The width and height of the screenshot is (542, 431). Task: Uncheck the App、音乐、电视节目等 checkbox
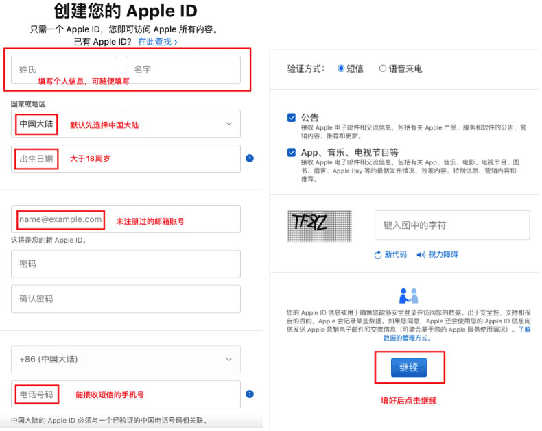tap(292, 152)
